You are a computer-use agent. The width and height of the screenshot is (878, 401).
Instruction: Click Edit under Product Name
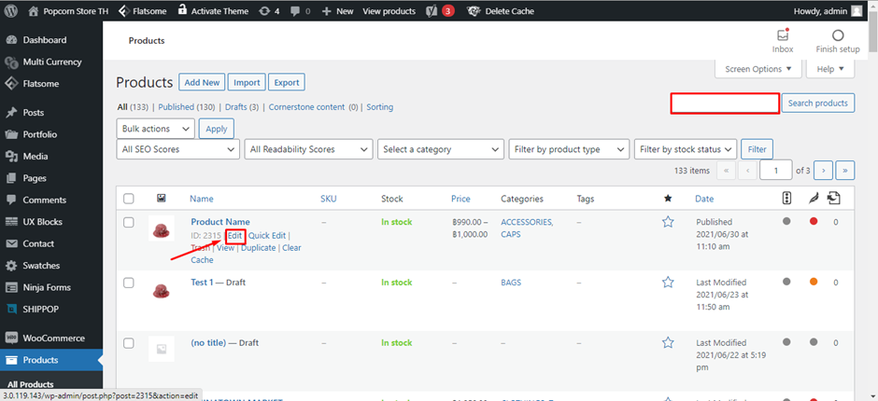pyautogui.click(x=234, y=236)
